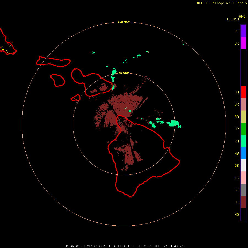
Task: Click the ND legend label
Action: [x=236, y=214]
